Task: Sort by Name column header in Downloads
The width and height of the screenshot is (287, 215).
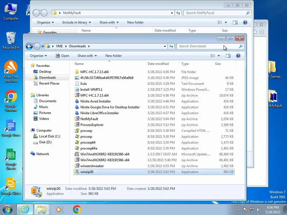Action: (x=109, y=64)
